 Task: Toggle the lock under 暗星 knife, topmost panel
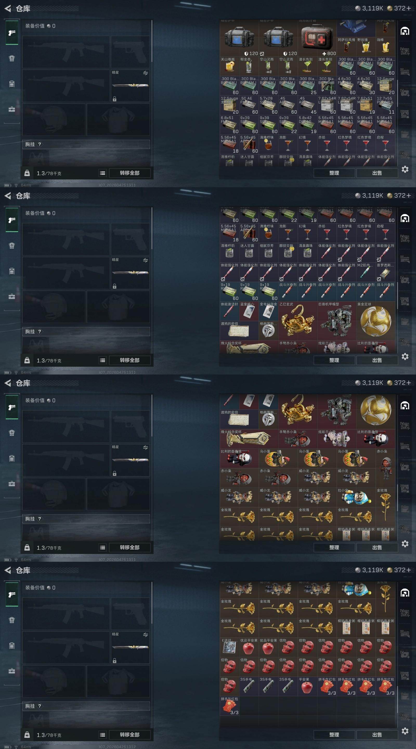click(115, 99)
